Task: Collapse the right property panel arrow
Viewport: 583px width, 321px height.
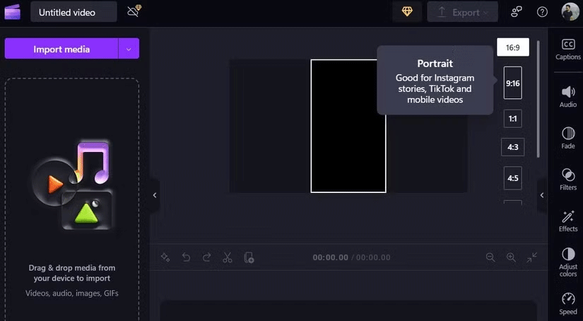Action: tap(542, 195)
